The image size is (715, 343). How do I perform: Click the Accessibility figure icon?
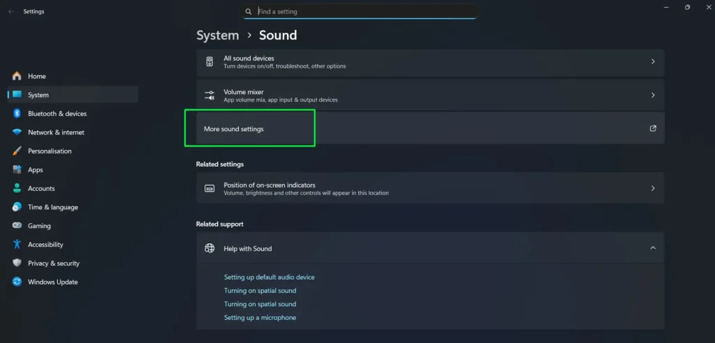tap(17, 244)
